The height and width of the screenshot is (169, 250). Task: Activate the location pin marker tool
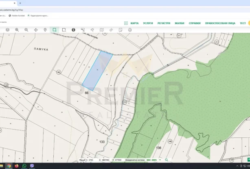[45, 30]
